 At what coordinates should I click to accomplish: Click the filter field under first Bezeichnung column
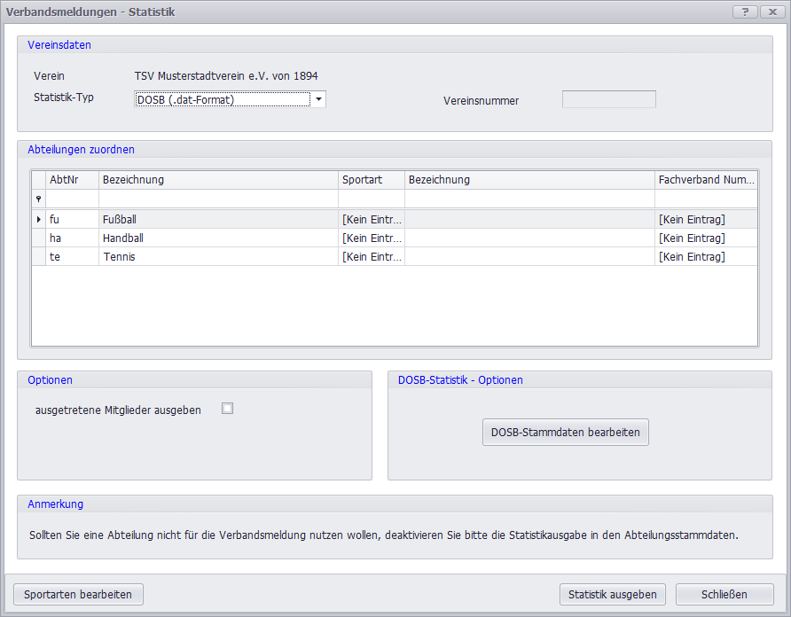(218, 199)
